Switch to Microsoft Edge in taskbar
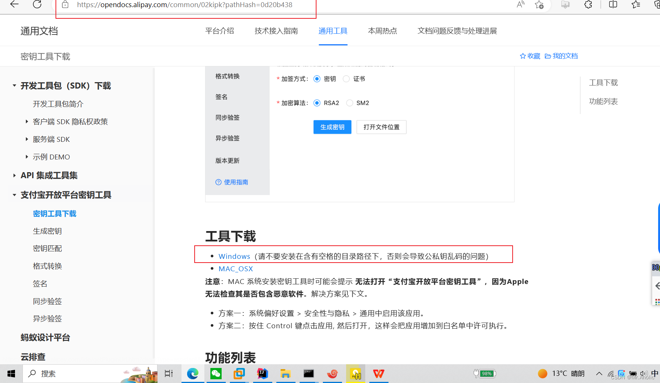The height and width of the screenshot is (383, 660). [x=193, y=374]
